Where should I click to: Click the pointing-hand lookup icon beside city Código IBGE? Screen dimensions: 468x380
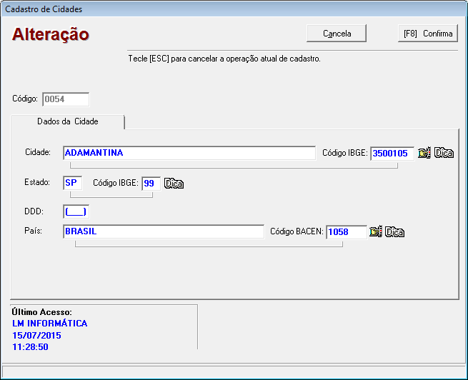pyautogui.click(x=424, y=153)
